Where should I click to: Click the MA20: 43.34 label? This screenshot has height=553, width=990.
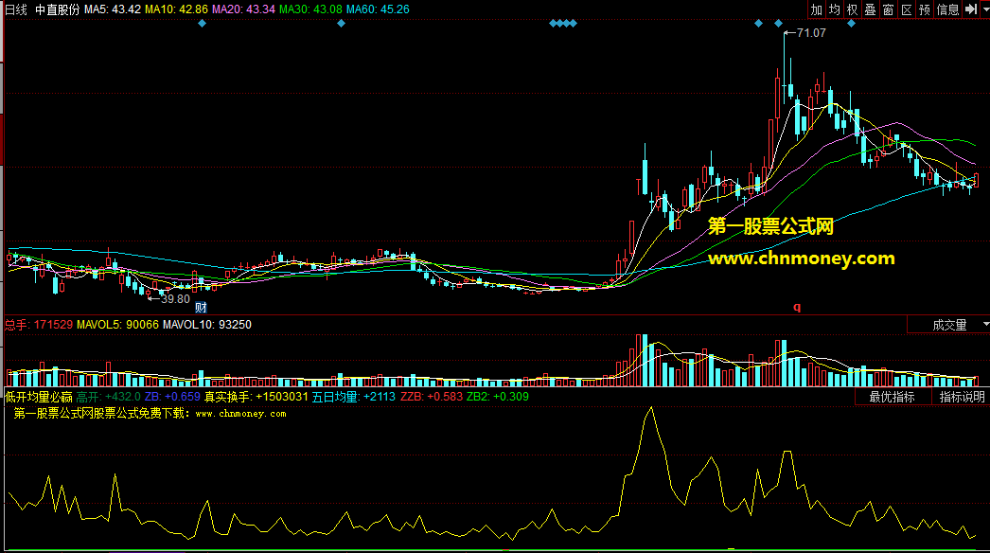(243, 9)
